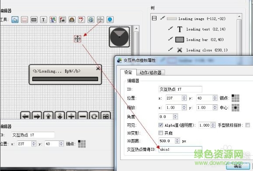Select the Text (T) tool

pos(43,20)
